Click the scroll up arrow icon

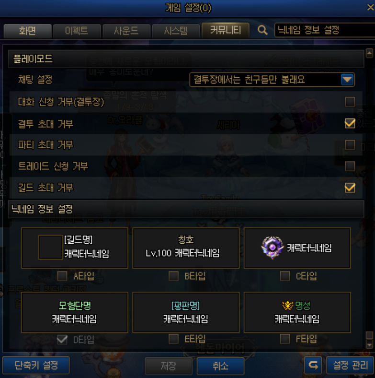369,53
